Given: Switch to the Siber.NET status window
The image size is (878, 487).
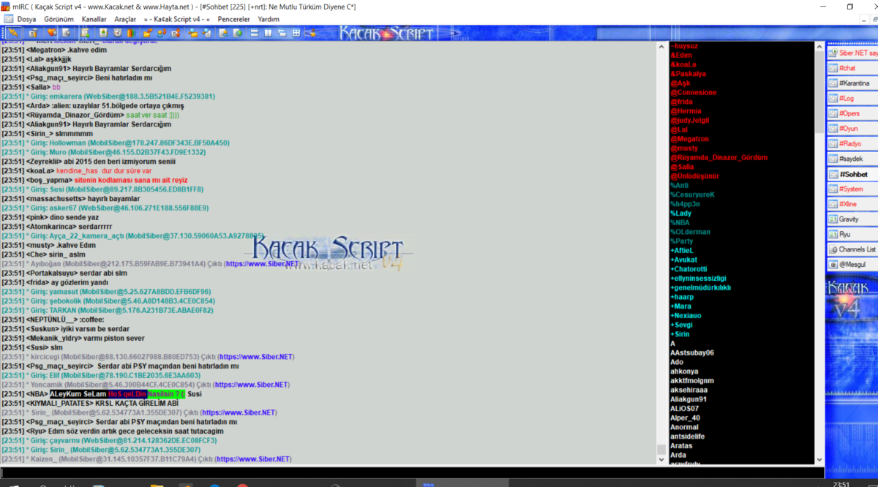Looking at the screenshot, I should coord(852,53).
